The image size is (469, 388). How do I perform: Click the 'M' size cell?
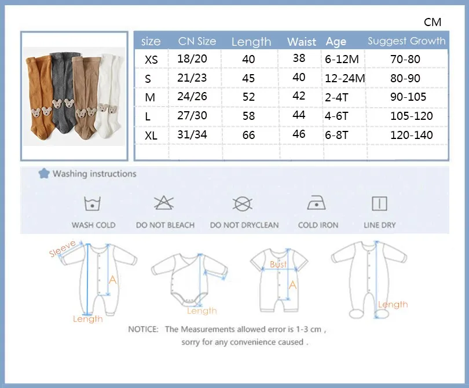(x=150, y=97)
